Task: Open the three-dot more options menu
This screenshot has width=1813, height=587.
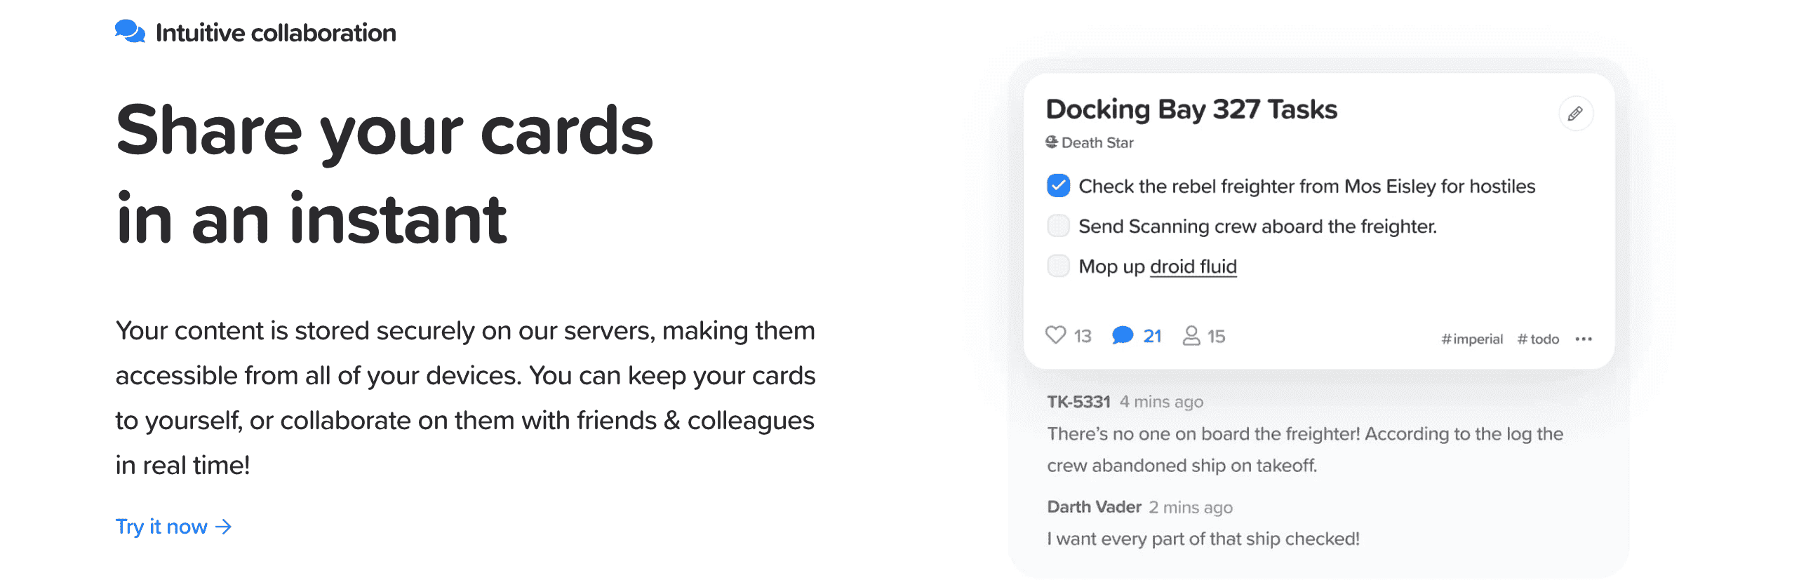Action: [x=1584, y=339]
